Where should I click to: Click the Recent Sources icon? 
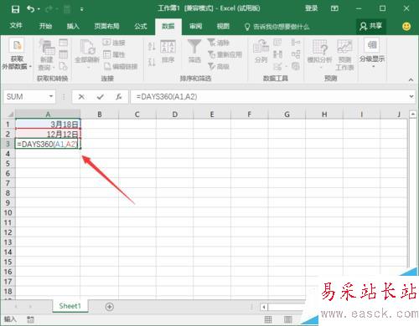coord(64,66)
